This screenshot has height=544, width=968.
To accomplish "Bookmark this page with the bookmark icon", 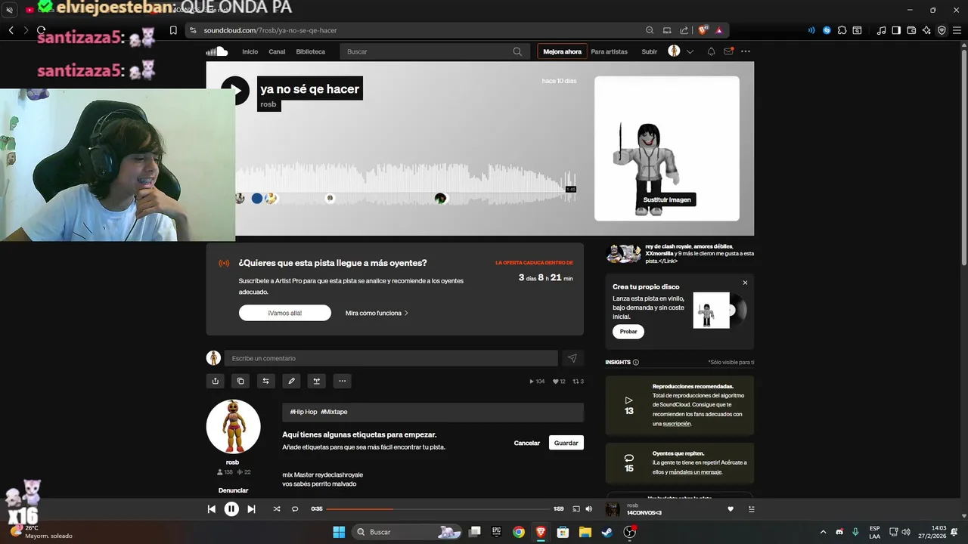I will point(173,30).
